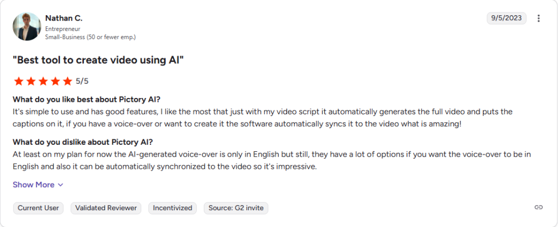This screenshot has height=227, width=558.
Task: Click the 9/5/2023 date badge
Action: [506, 18]
